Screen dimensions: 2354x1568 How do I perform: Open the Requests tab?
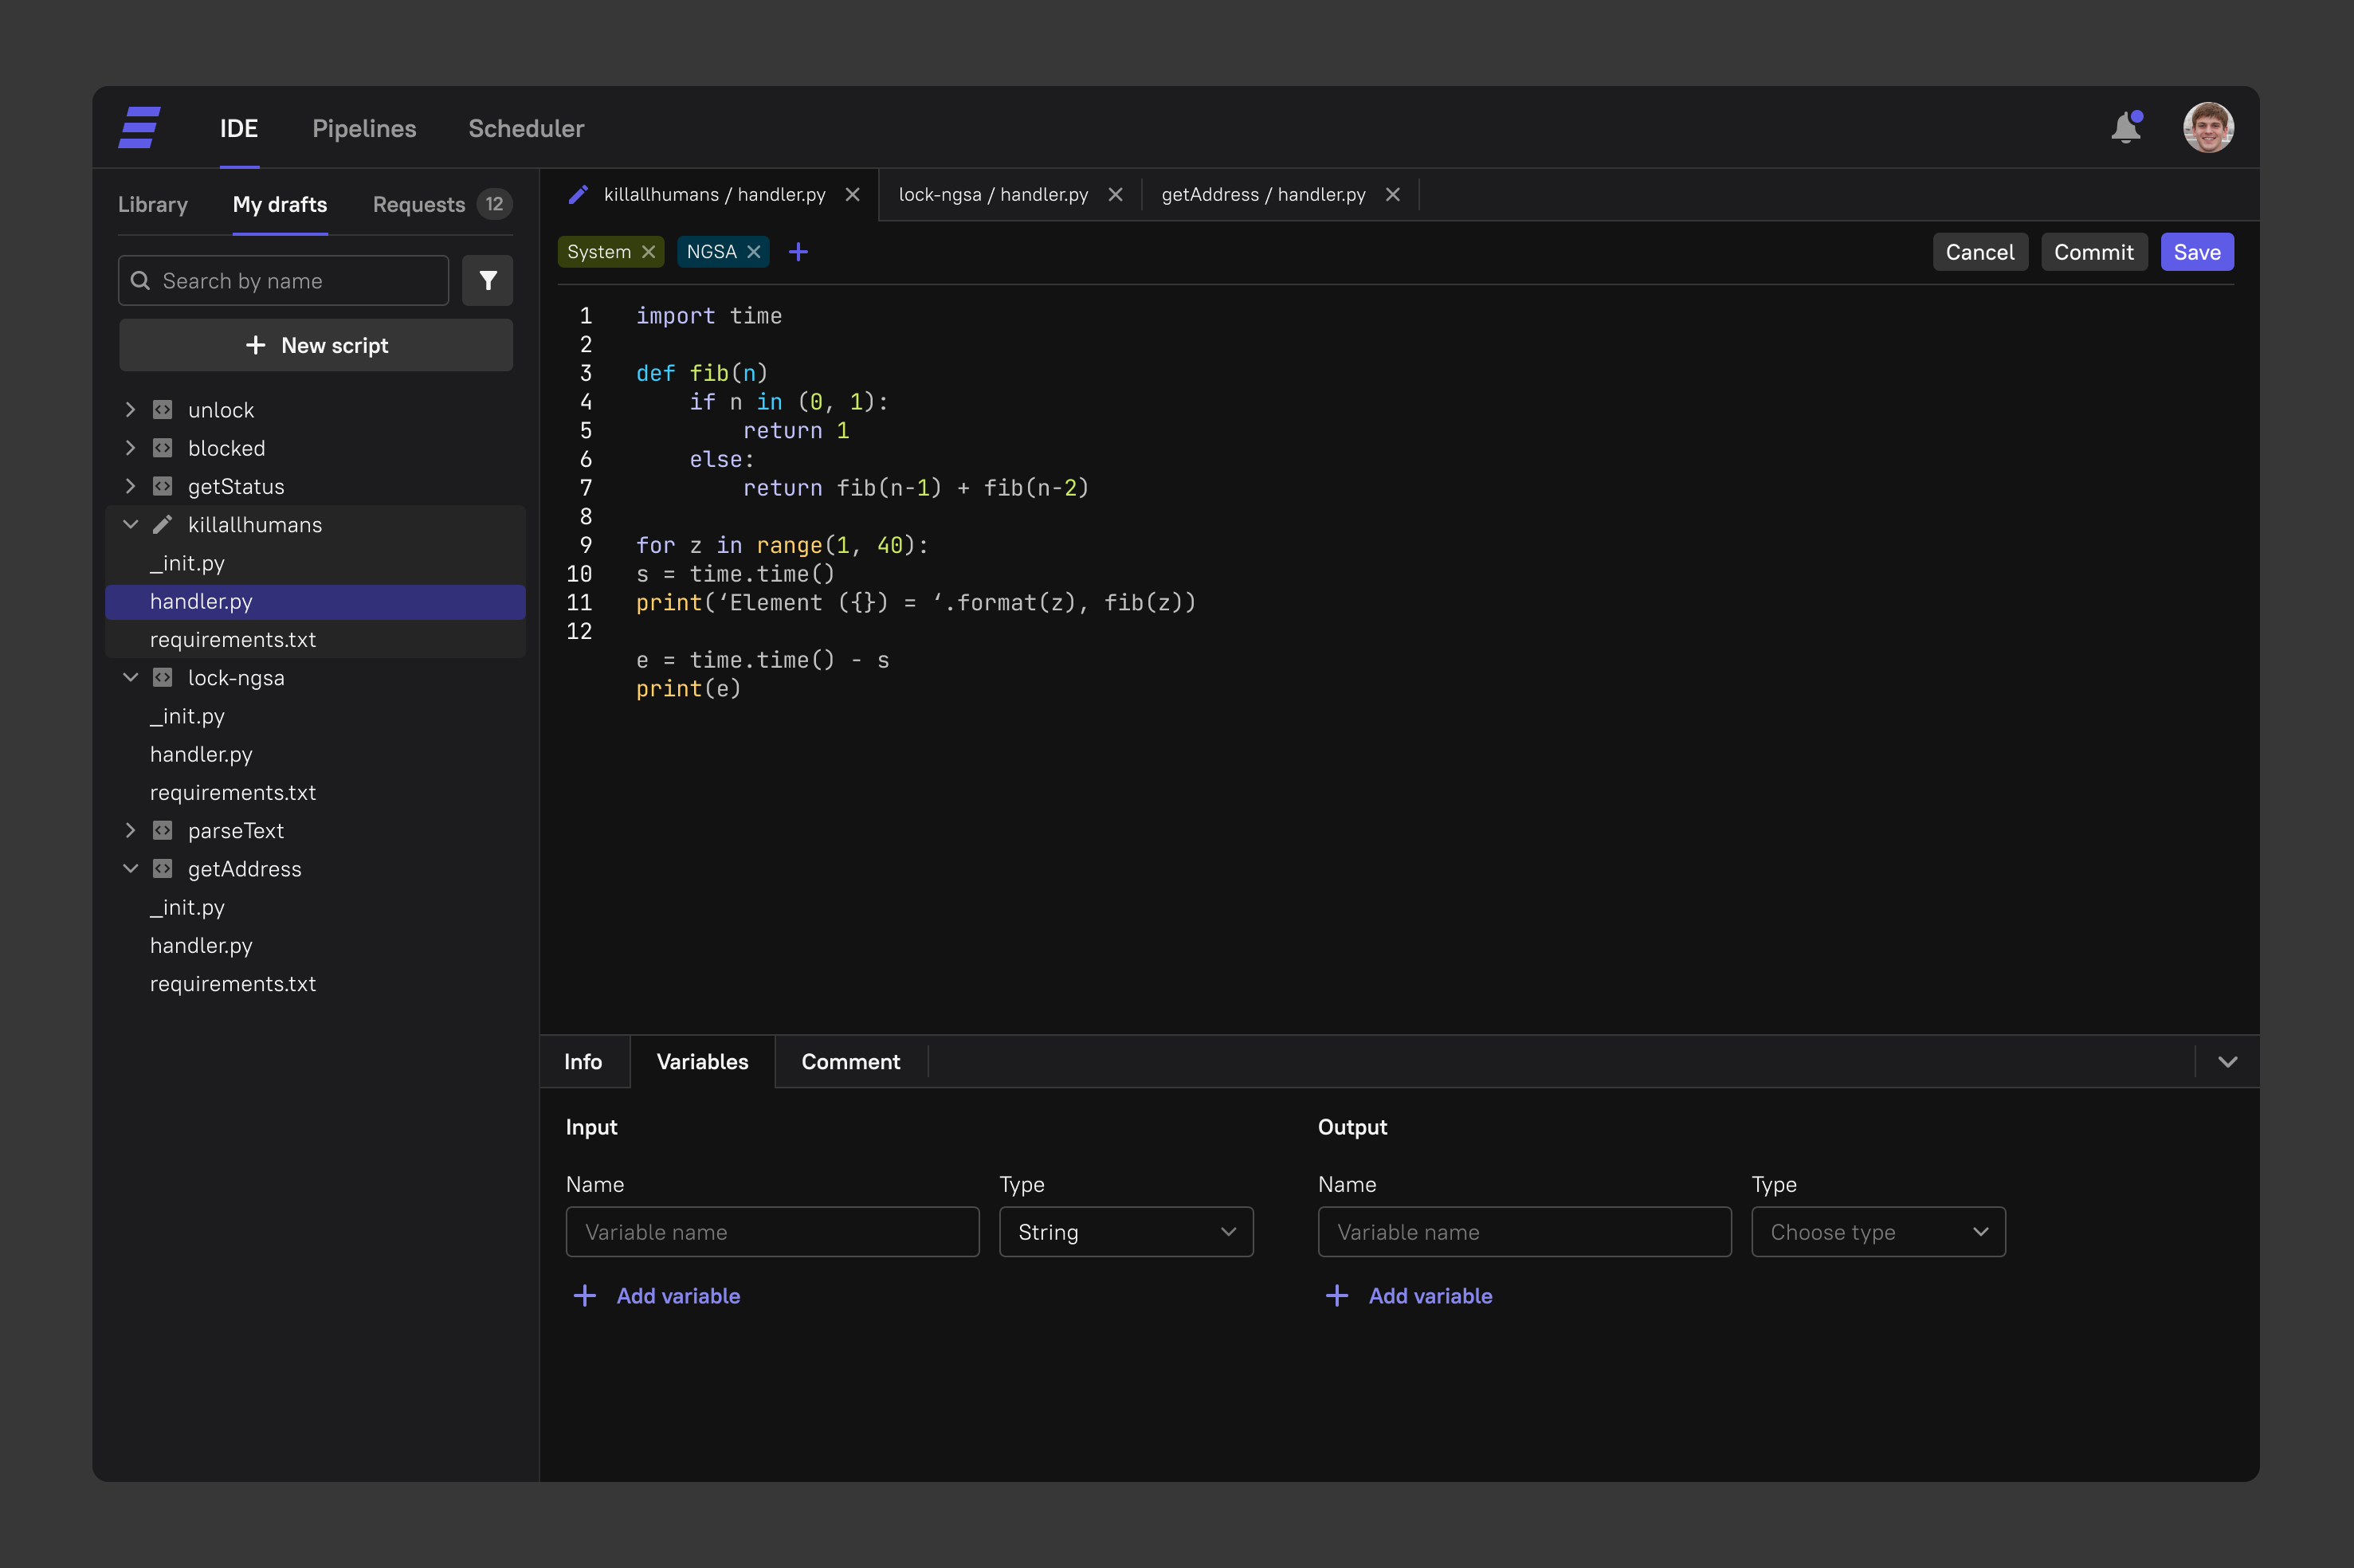coord(419,205)
